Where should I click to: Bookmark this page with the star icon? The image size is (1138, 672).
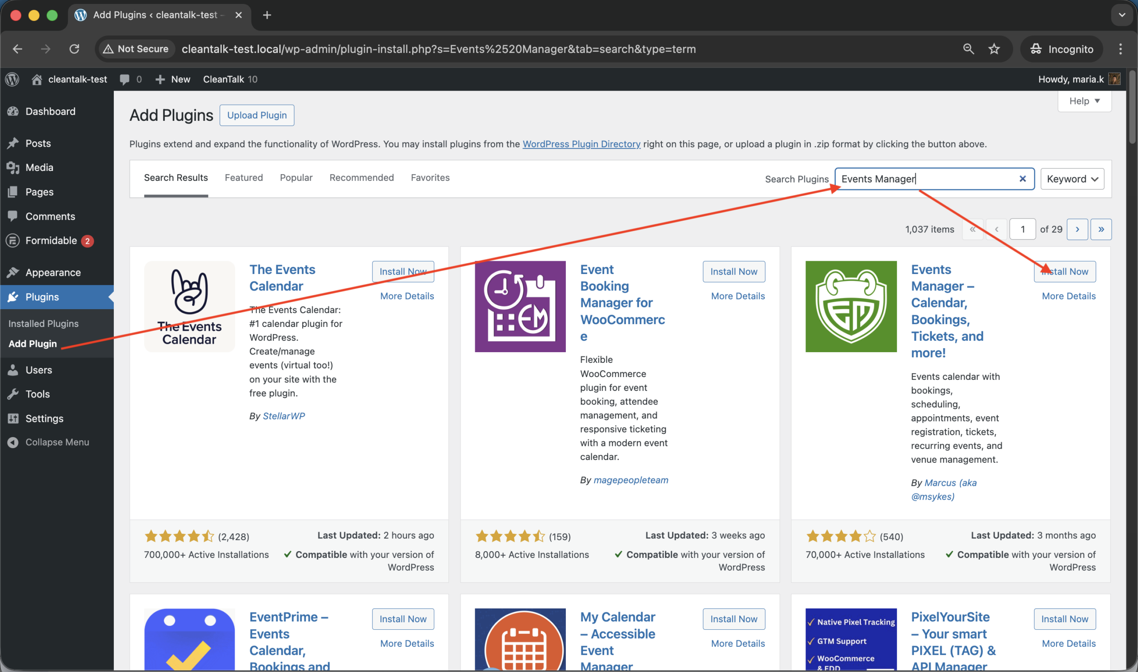[x=994, y=49]
